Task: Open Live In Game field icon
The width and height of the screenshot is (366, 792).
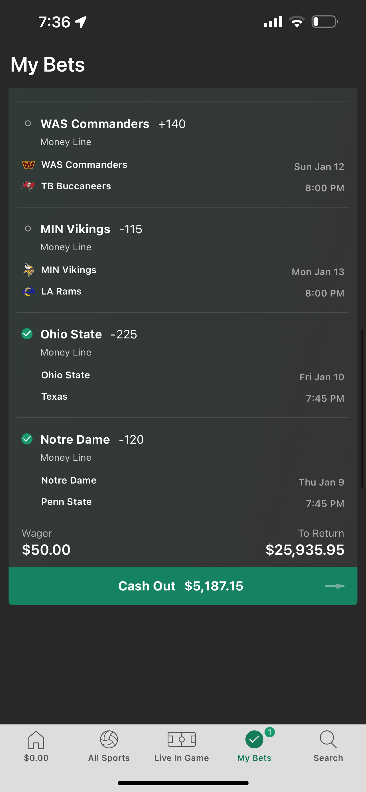Action: point(182,740)
